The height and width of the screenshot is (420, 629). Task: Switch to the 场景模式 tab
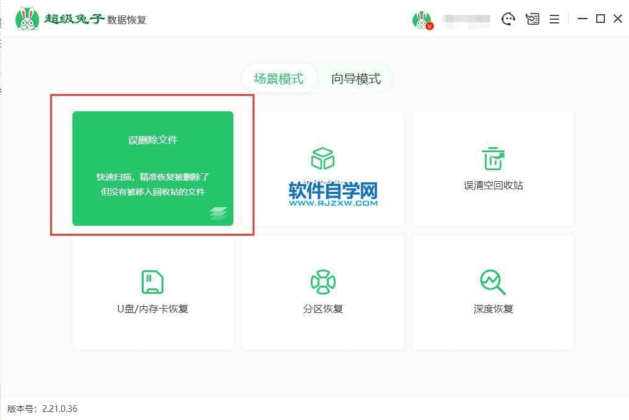click(279, 79)
